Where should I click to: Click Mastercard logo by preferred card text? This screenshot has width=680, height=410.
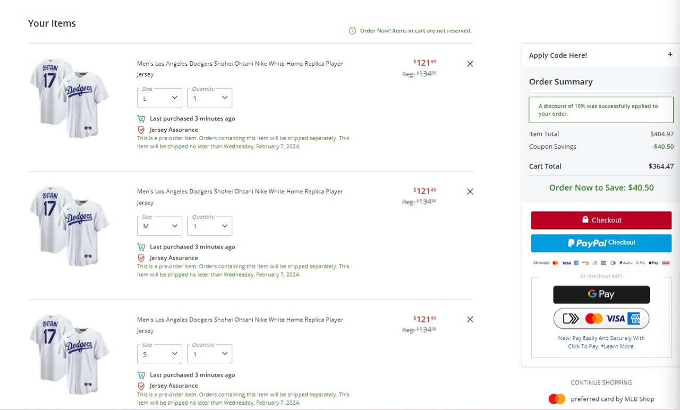pyautogui.click(x=557, y=399)
